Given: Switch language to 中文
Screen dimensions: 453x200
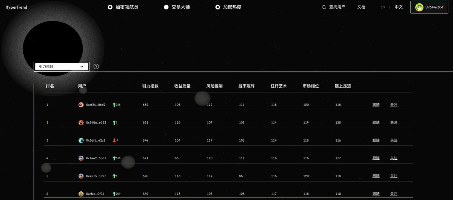Looking at the screenshot, I should (x=399, y=7).
